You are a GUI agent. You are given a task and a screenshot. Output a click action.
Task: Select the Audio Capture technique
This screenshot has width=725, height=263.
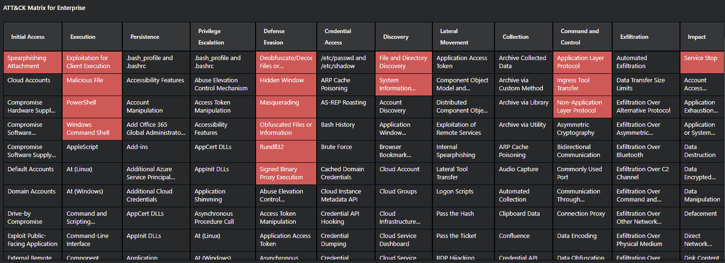pos(524,174)
